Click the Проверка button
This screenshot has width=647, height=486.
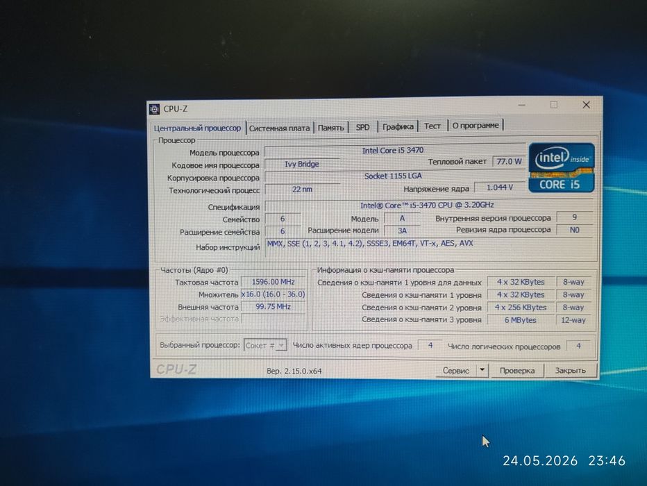click(517, 371)
